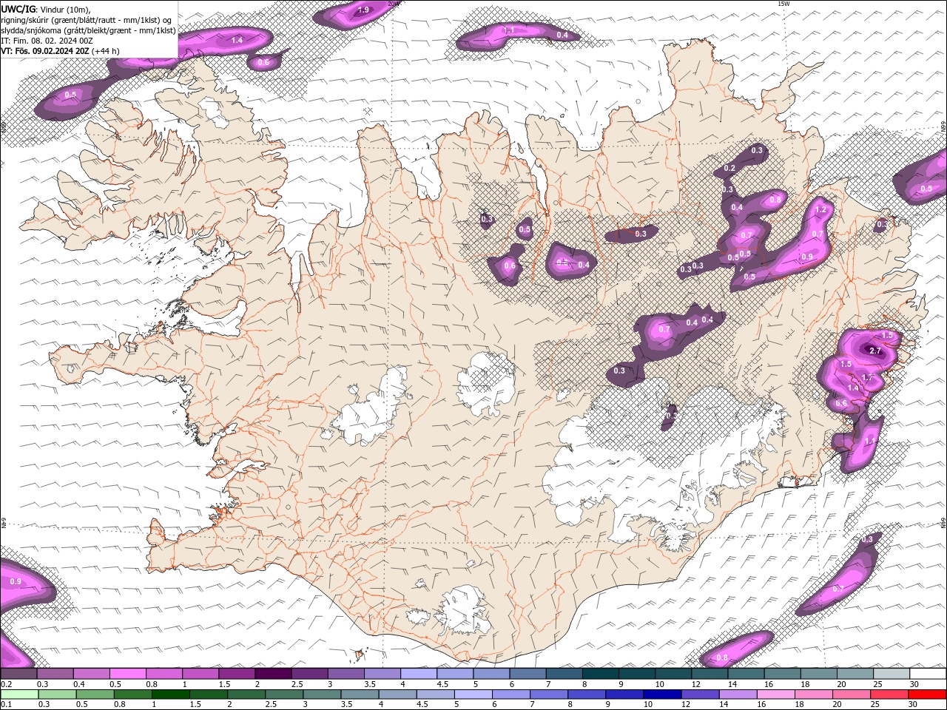Click the 64N latitude label on the right edge
The height and width of the screenshot is (710, 947).
pos(943,523)
